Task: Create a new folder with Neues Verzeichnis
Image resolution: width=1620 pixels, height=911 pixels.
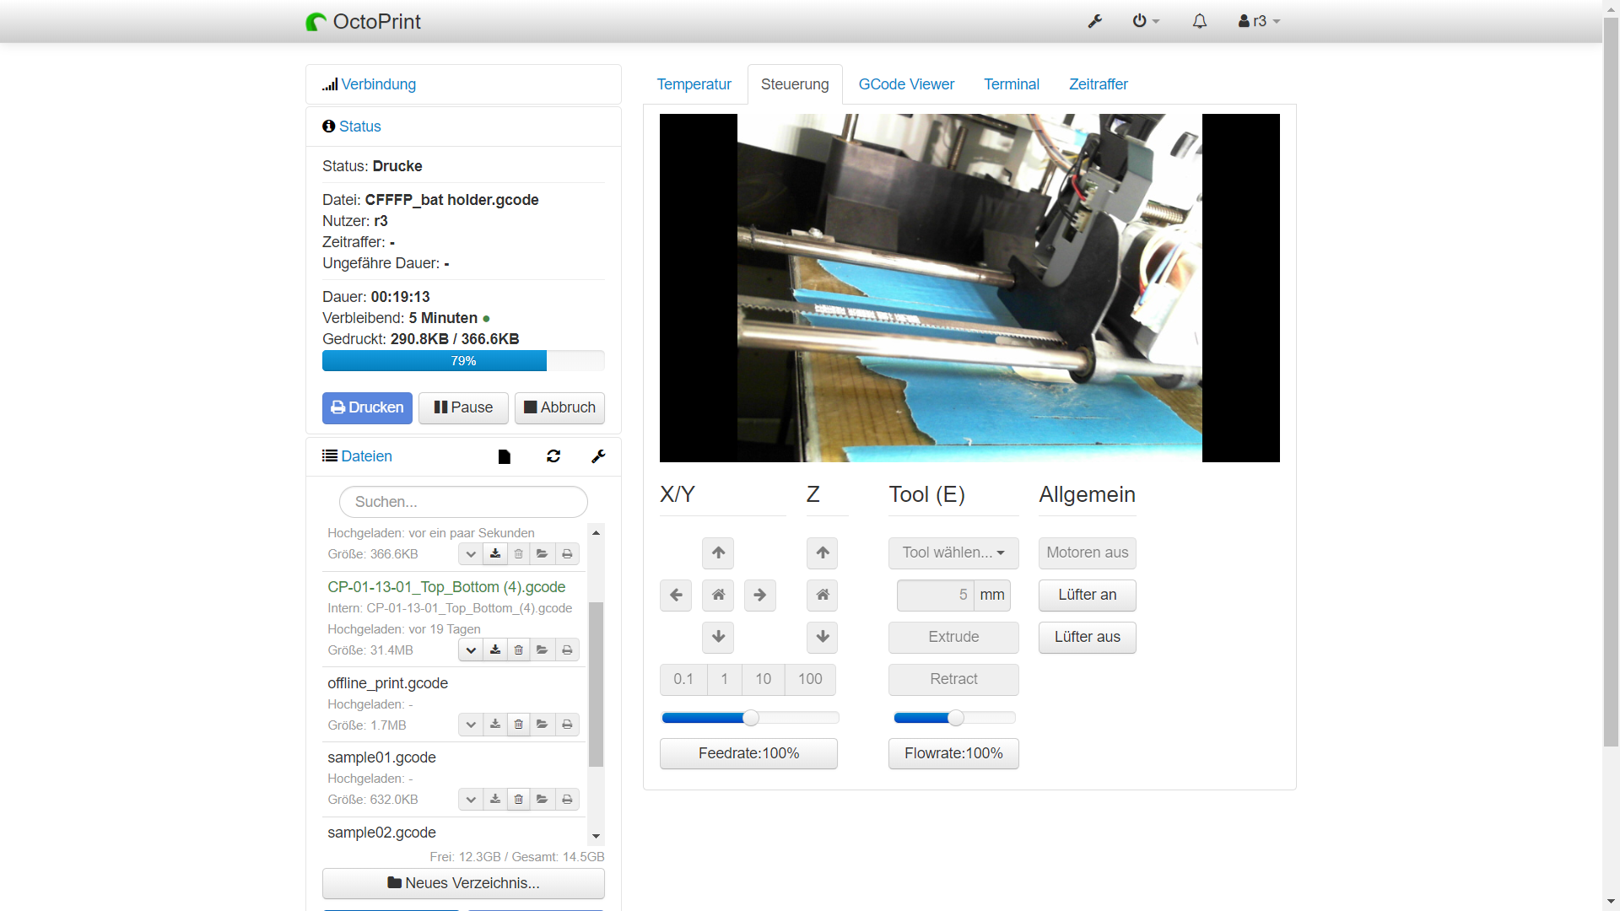Action: pos(462,883)
